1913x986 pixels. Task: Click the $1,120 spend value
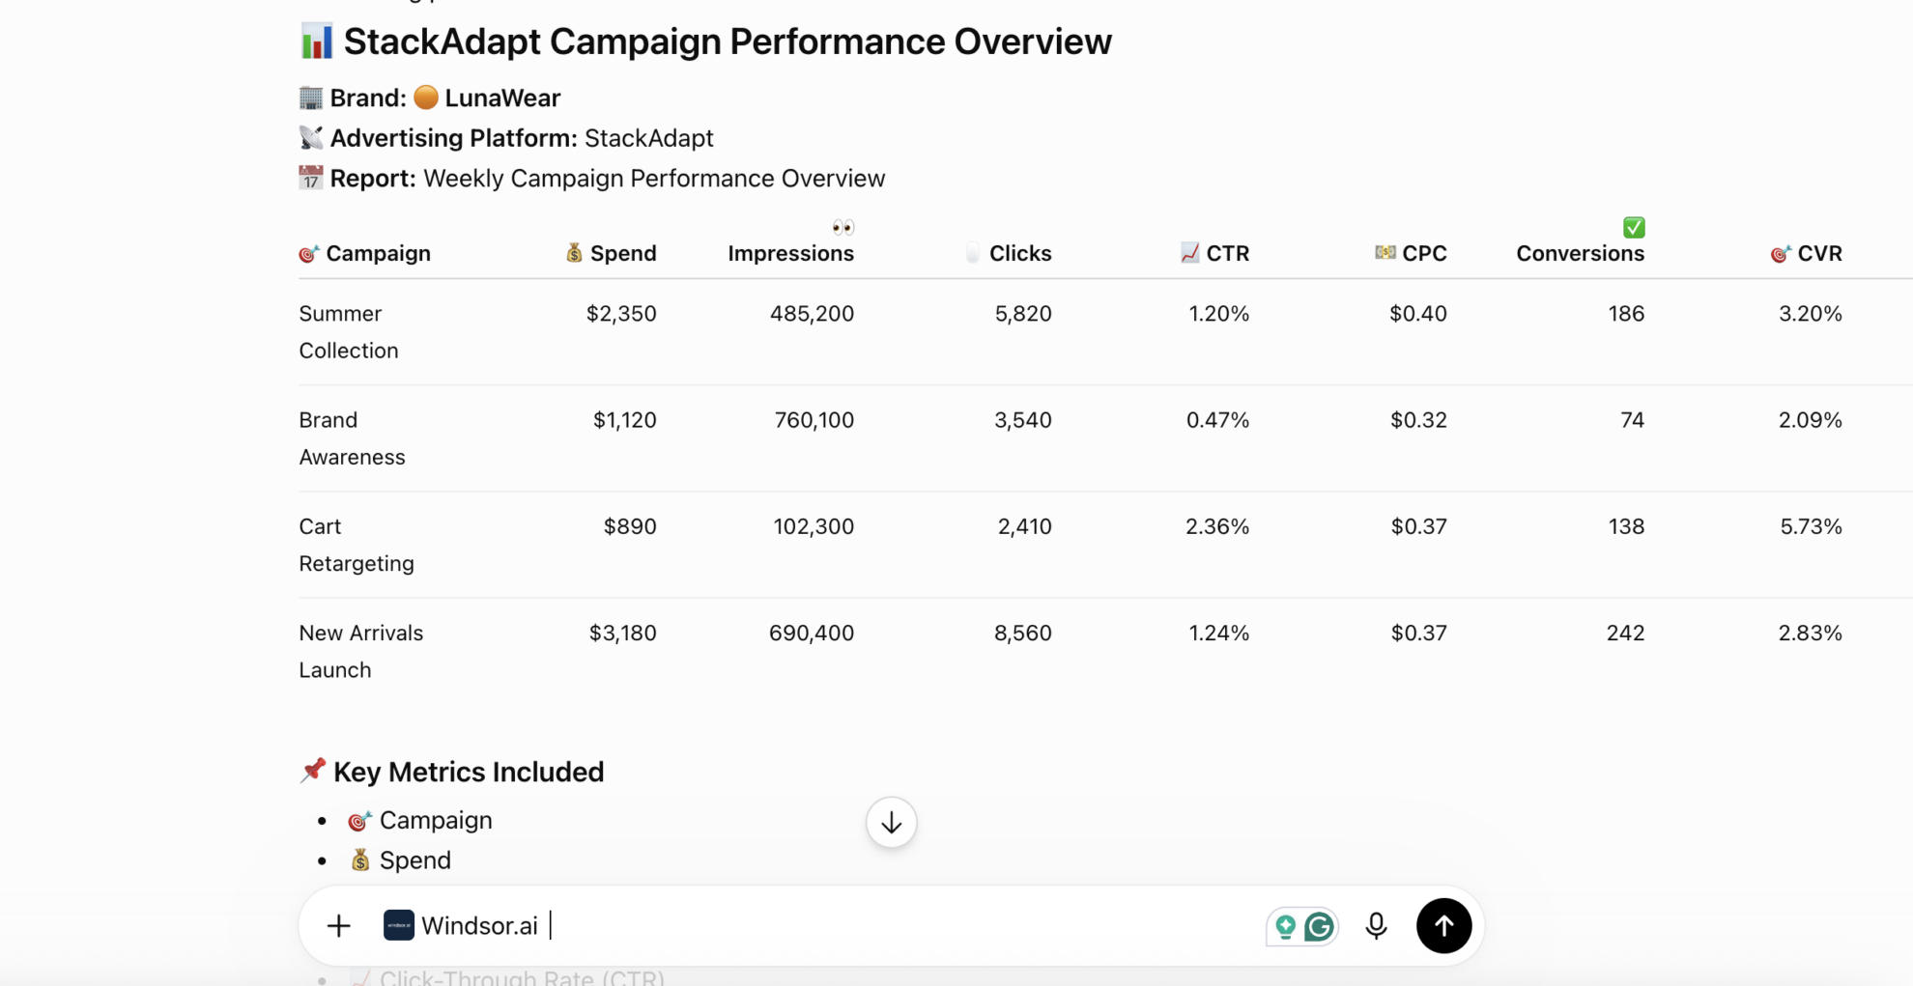point(624,420)
